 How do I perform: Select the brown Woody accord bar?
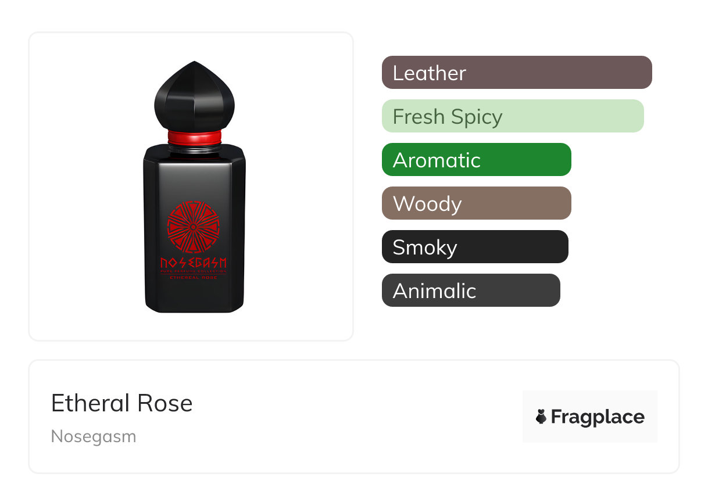[x=477, y=203]
